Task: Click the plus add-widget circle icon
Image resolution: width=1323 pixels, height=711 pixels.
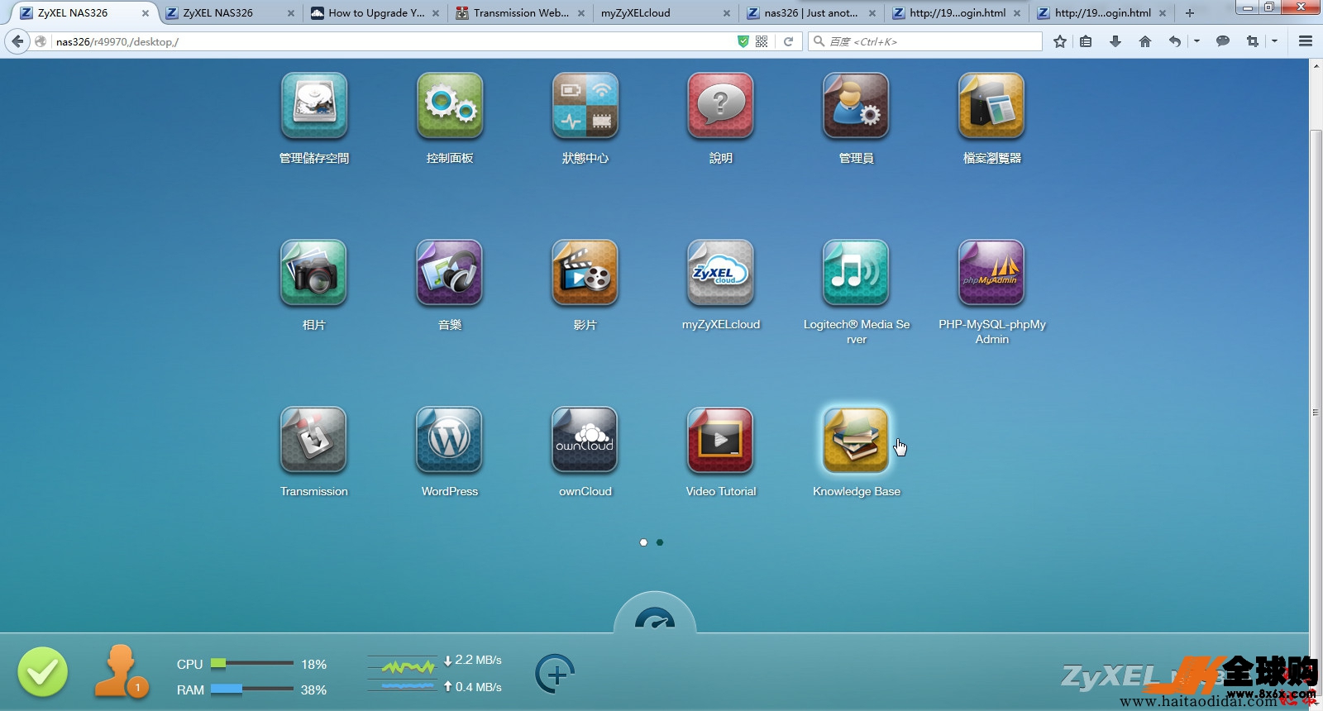Action: (556, 674)
